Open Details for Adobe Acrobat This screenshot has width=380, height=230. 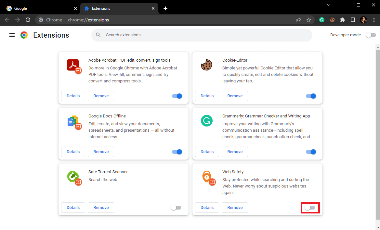(73, 96)
